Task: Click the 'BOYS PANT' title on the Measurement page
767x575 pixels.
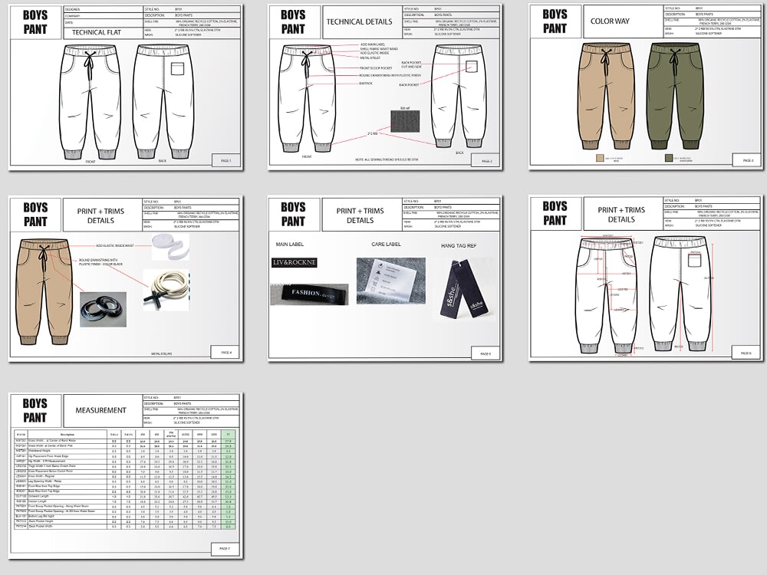Action: tap(35, 410)
